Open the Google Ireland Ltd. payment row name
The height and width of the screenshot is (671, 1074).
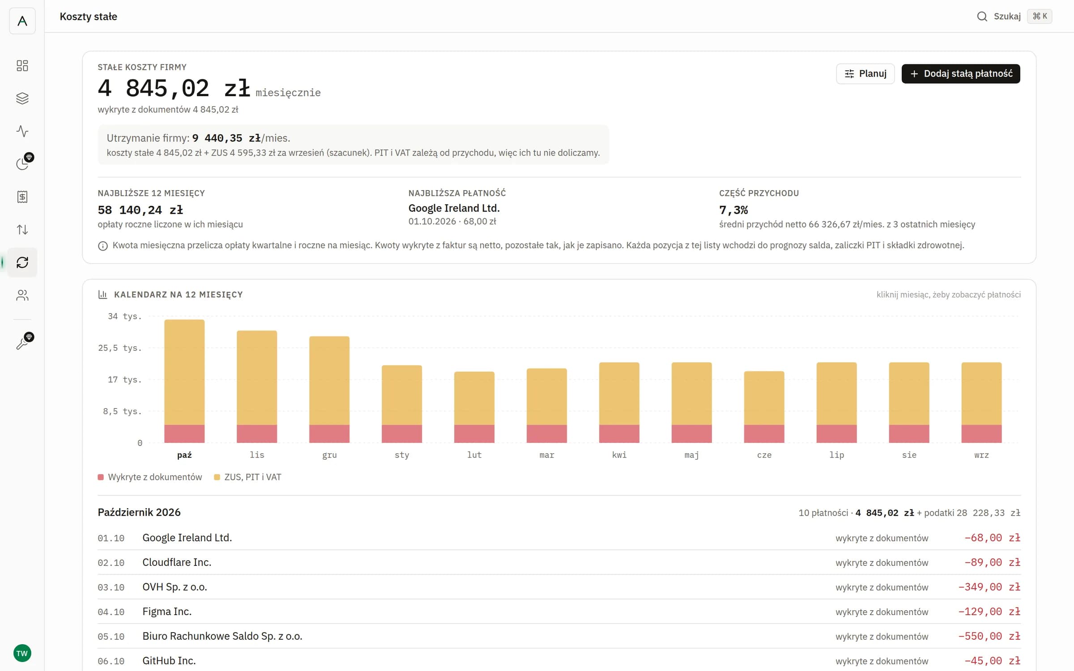[187, 538]
